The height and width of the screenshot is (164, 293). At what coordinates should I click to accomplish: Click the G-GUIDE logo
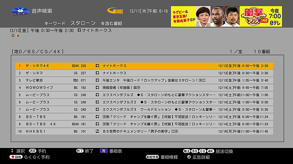[115, 11]
